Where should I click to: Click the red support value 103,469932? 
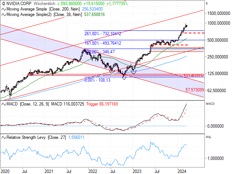[x=194, y=76]
